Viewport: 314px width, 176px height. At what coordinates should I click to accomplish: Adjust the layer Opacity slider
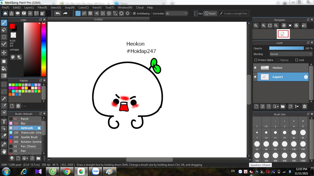tap(286, 48)
